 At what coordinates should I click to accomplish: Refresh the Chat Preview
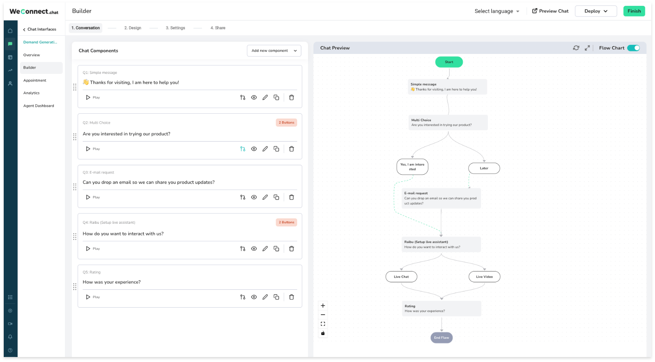[576, 48]
